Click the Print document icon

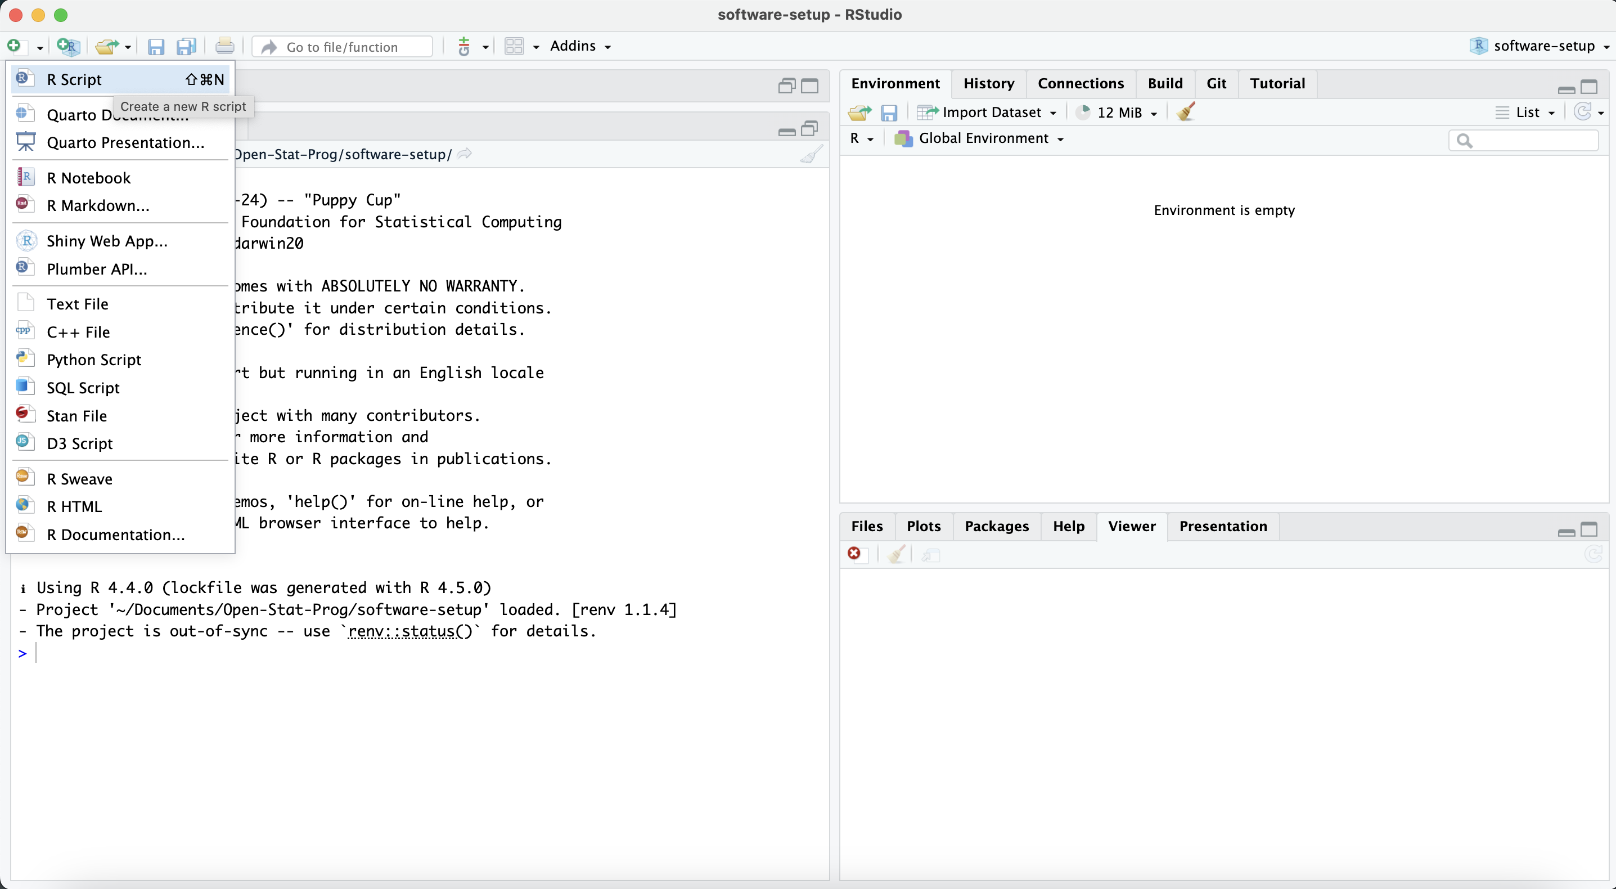tap(224, 47)
